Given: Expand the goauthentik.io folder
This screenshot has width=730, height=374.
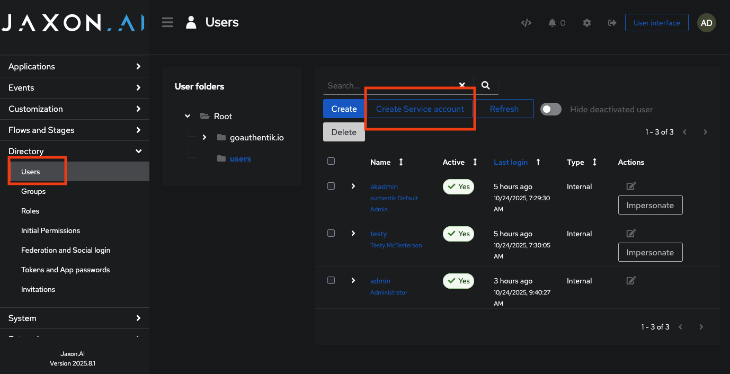Looking at the screenshot, I should point(204,137).
